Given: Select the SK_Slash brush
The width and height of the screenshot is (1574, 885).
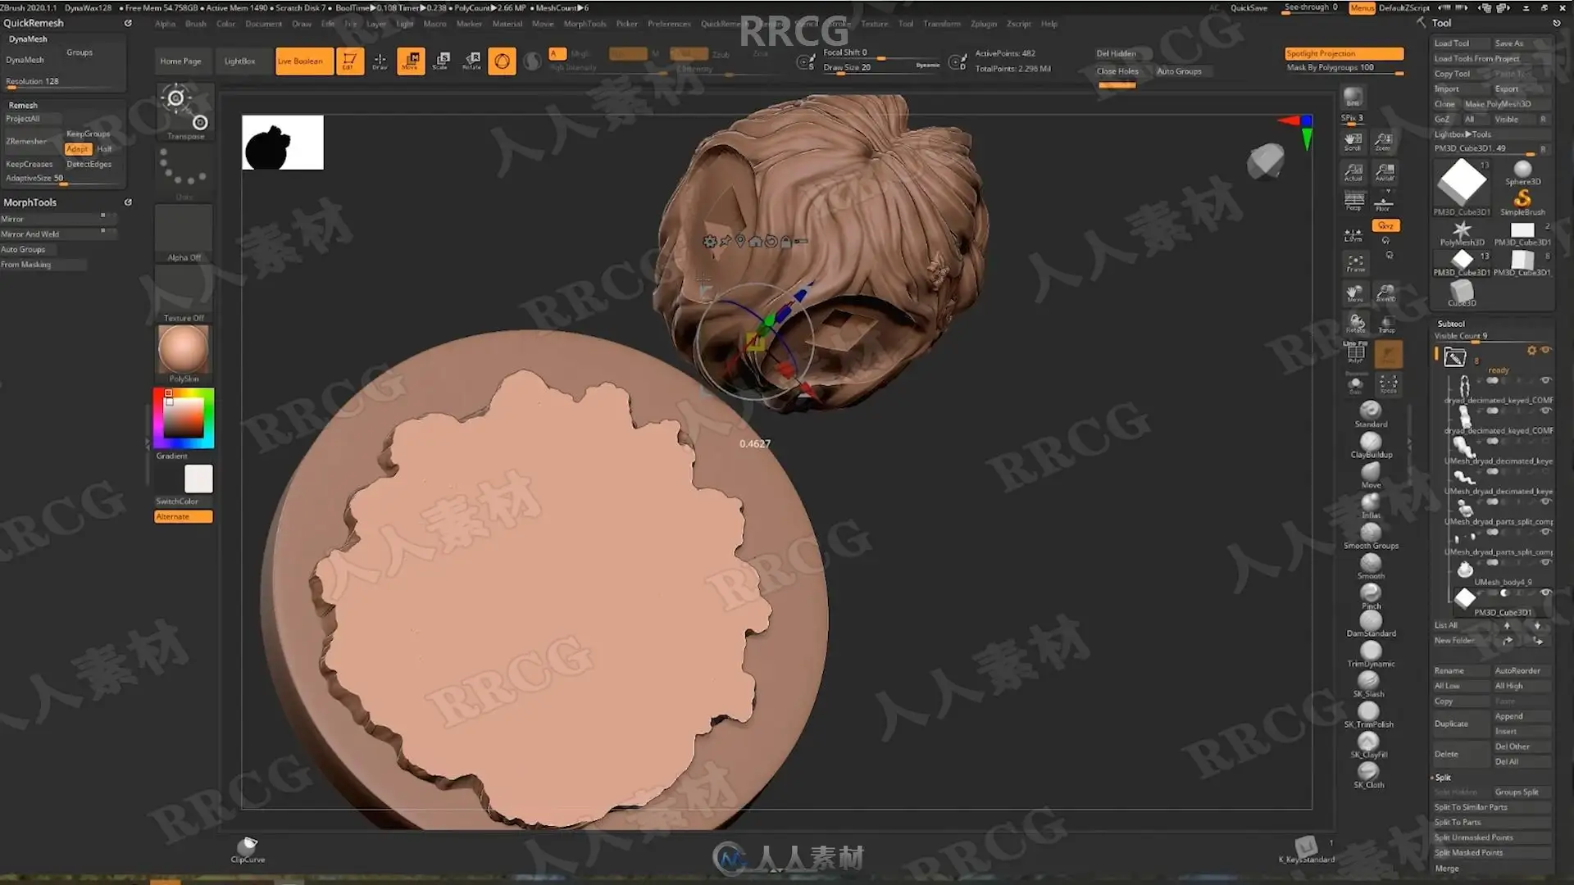Looking at the screenshot, I should click(1368, 684).
